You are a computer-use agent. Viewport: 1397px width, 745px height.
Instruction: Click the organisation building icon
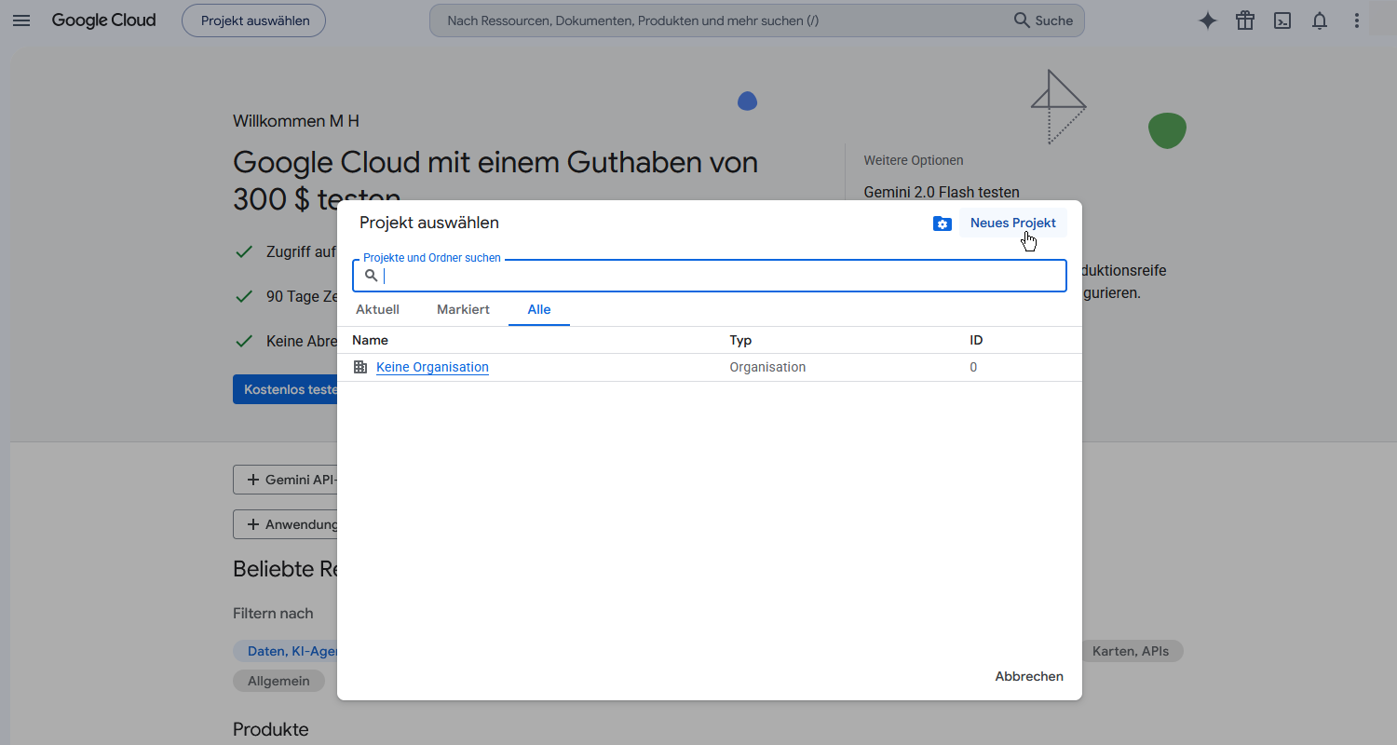pyautogui.click(x=360, y=367)
